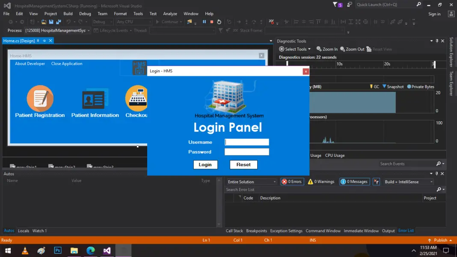457x257 pixels.
Task: Open the CPU Usage tab in Diagnostic Tools
Action: pos(335,155)
